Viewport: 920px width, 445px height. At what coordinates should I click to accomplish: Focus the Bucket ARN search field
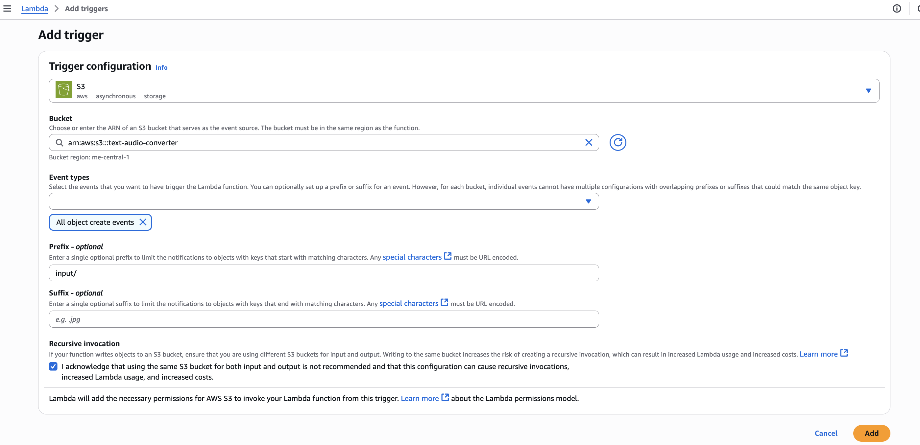point(324,143)
